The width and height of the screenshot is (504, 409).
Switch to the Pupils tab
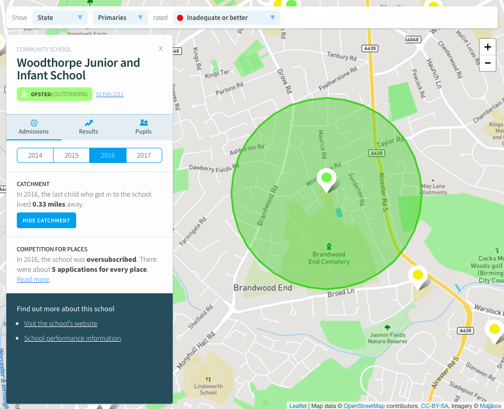pos(144,127)
